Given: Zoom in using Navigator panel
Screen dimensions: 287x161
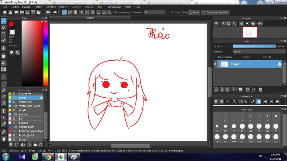Looking at the screenshot, I should pos(223,23).
